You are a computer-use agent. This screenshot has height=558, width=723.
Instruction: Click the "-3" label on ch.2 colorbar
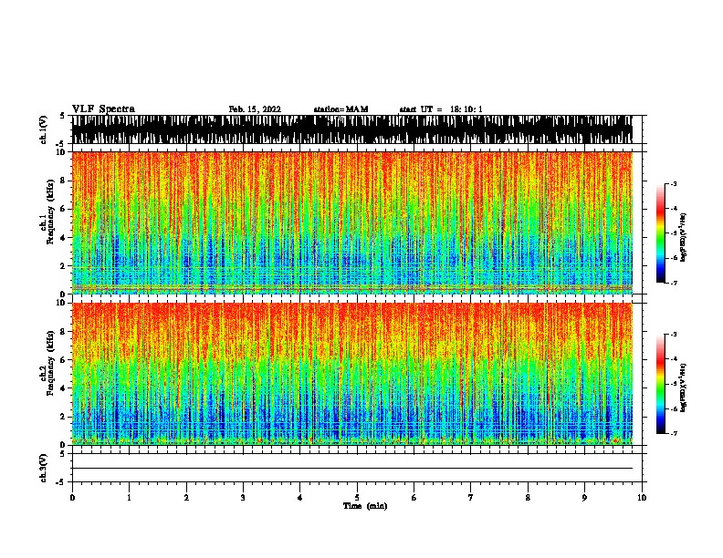click(674, 335)
